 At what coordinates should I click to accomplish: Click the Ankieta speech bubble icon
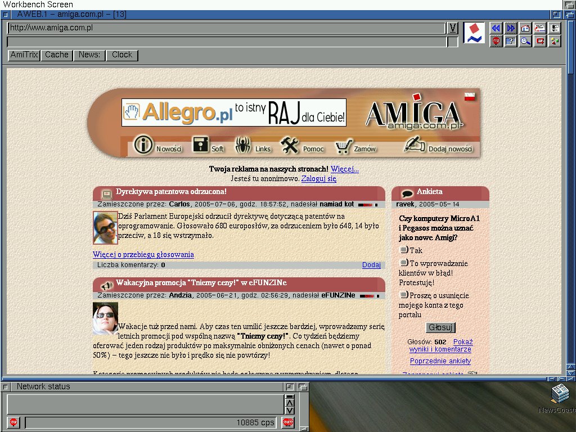pos(407,193)
